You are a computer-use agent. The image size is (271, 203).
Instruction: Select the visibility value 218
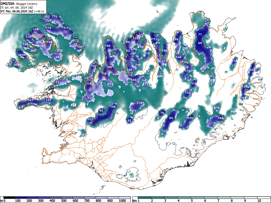point(139,103)
